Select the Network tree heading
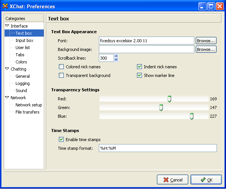Viewport: 226px width, 189px height. [18, 98]
